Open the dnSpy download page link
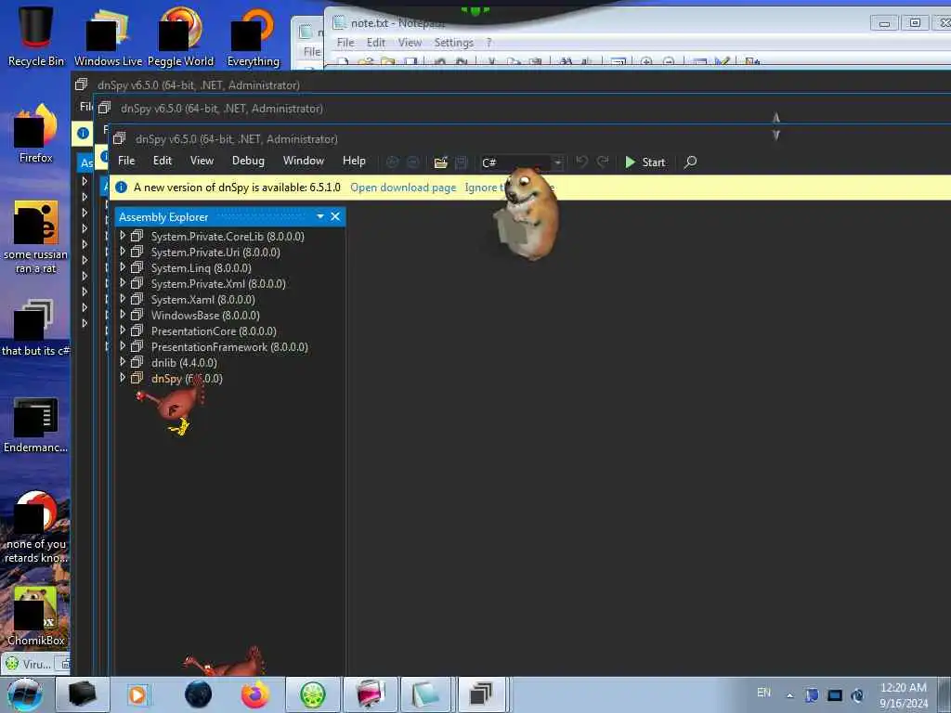Image resolution: width=951 pixels, height=713 pixels. 403,188
